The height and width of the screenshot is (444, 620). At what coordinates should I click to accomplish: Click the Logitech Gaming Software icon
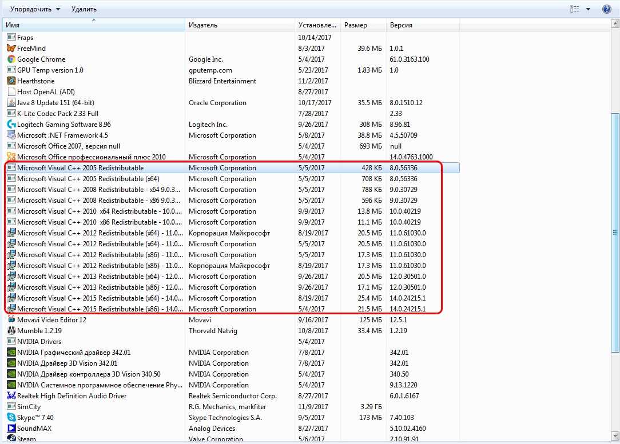click(11, 125)
